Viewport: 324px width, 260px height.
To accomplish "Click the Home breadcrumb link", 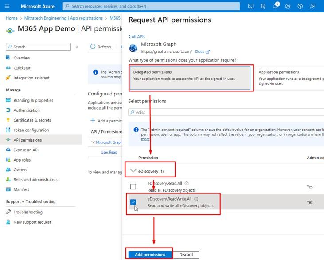I will [12, 18].
